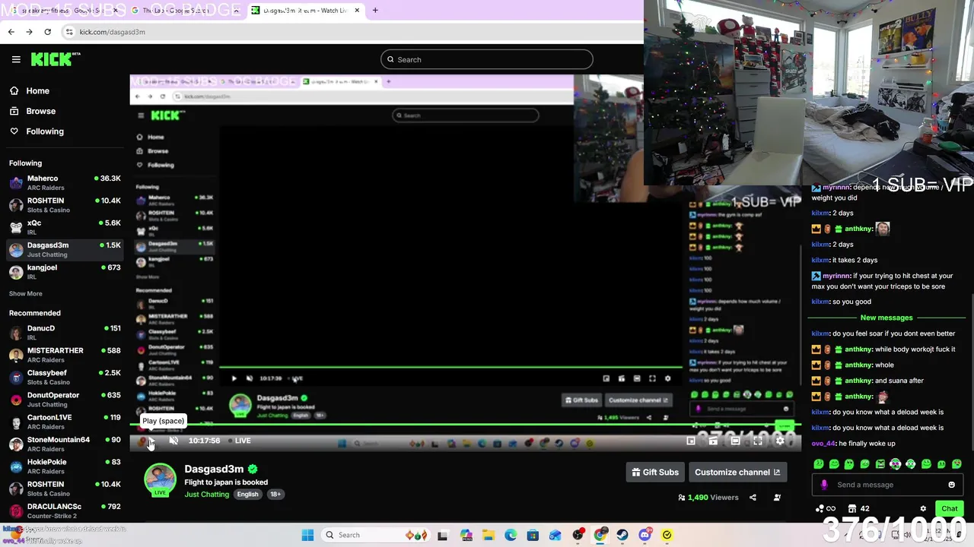Open xQc in the following list
974x547 pixels.
point(65,227)
